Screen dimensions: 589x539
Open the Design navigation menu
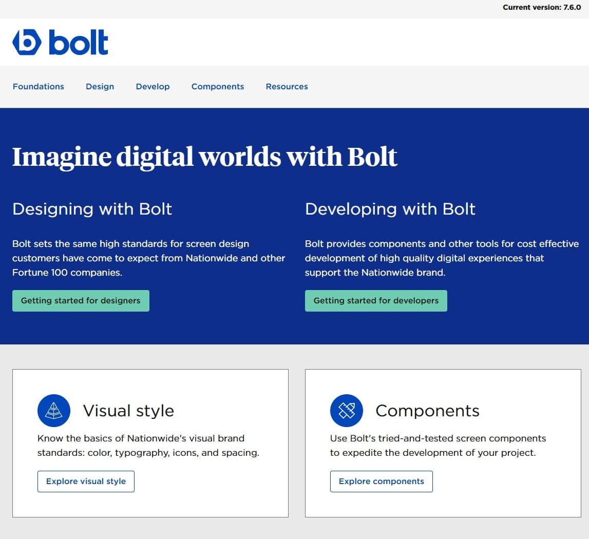[x=100, y=87]
